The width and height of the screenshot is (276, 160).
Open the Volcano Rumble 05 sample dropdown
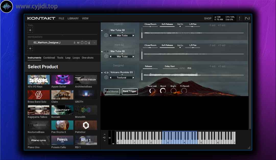tap(122, 72)
